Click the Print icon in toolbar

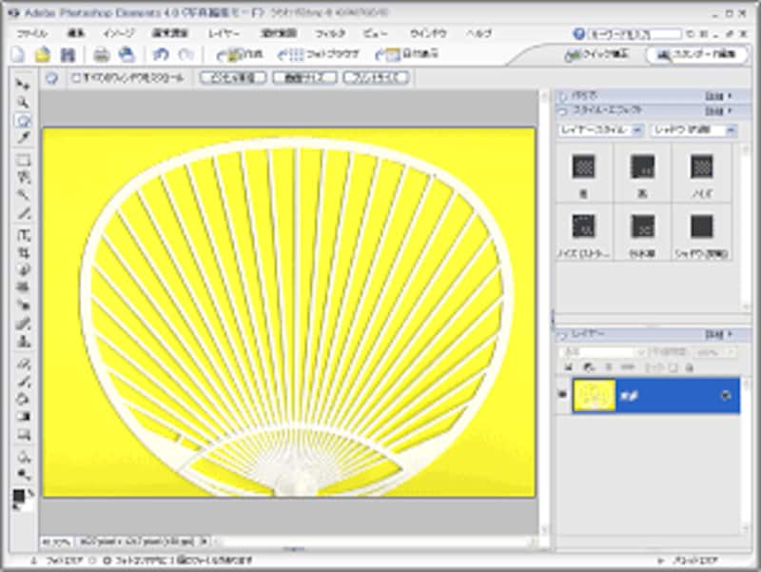(x=101, y=54)
